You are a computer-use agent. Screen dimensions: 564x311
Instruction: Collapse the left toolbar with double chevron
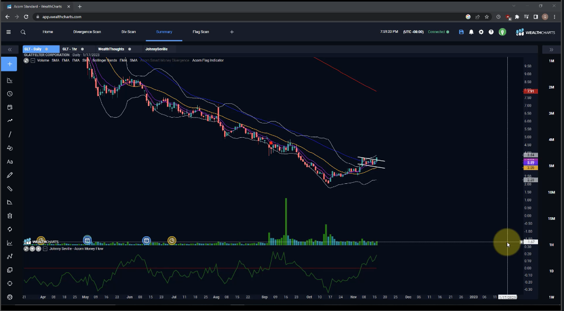[x=10, y=50]
